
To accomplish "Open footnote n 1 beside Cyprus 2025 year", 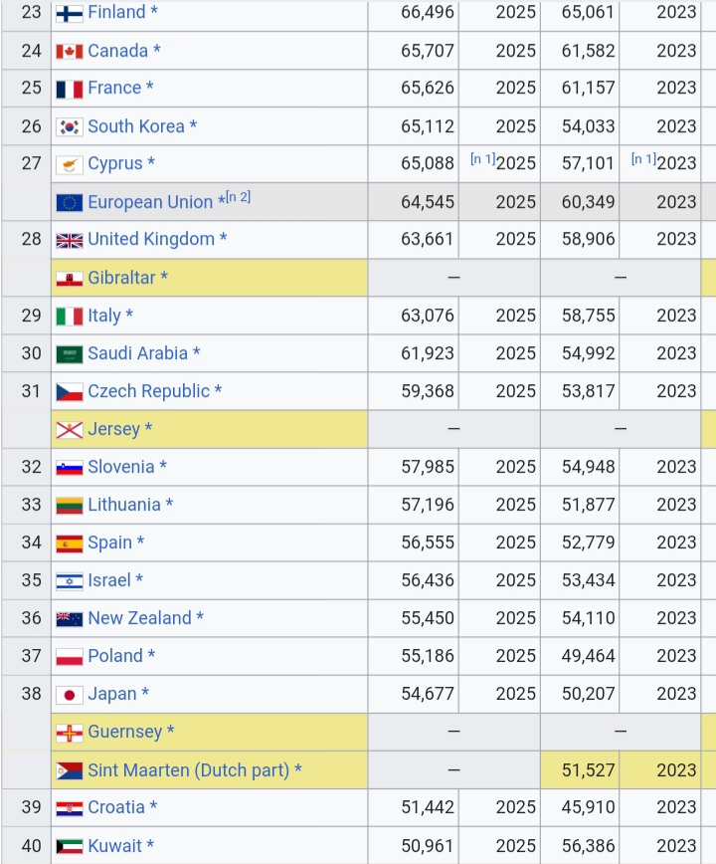I will (x=482, y=159).
